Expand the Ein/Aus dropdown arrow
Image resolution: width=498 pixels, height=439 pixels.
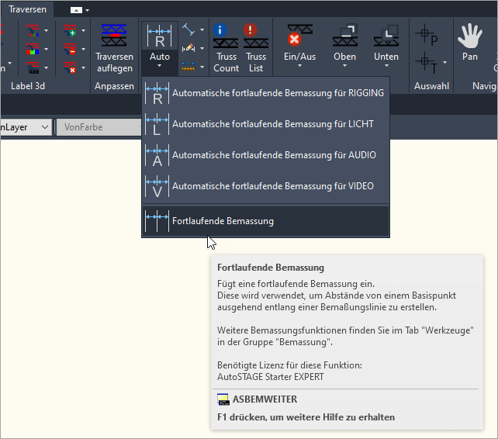tap(300, 66)
